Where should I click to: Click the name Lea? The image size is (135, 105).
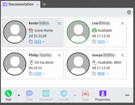point(95,23)
